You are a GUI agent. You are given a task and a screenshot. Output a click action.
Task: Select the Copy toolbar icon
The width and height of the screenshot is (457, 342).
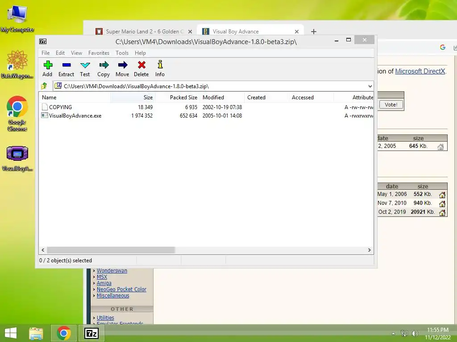(104, 69)
